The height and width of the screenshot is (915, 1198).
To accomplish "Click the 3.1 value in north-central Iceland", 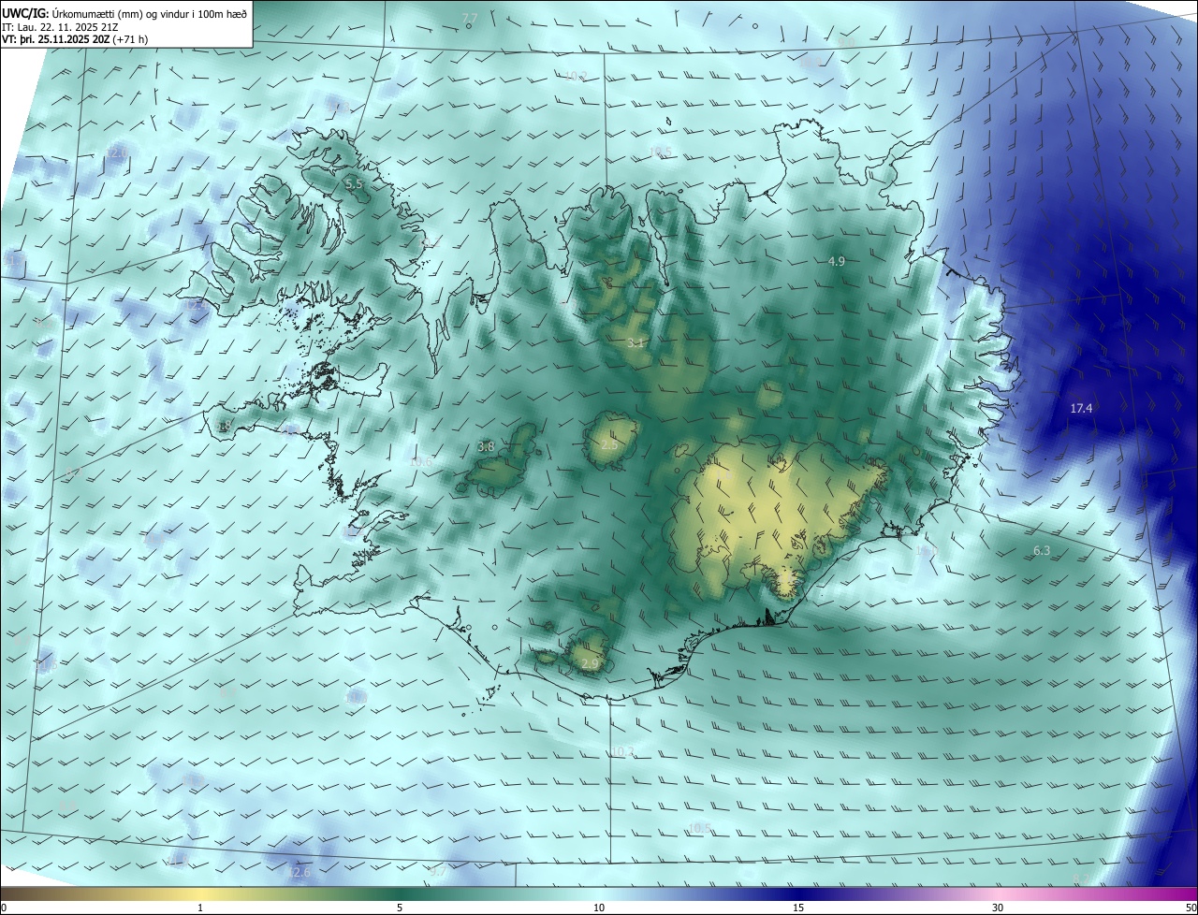I will pyautogui.click(x=636, y=343).
